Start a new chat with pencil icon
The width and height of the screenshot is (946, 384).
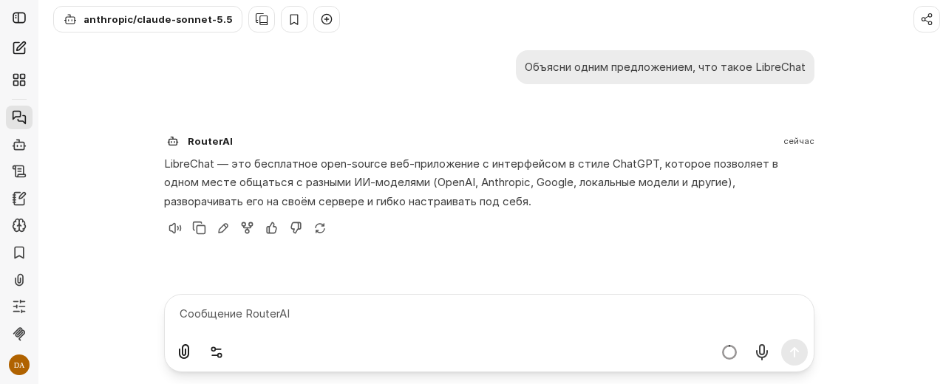(x=19, y=48)
